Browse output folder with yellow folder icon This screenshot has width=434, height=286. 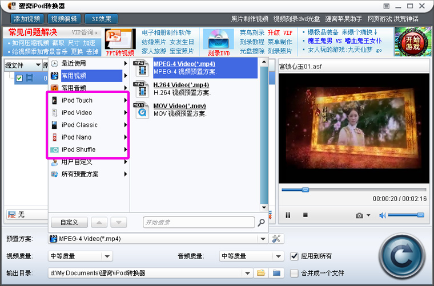coord(261,273)
